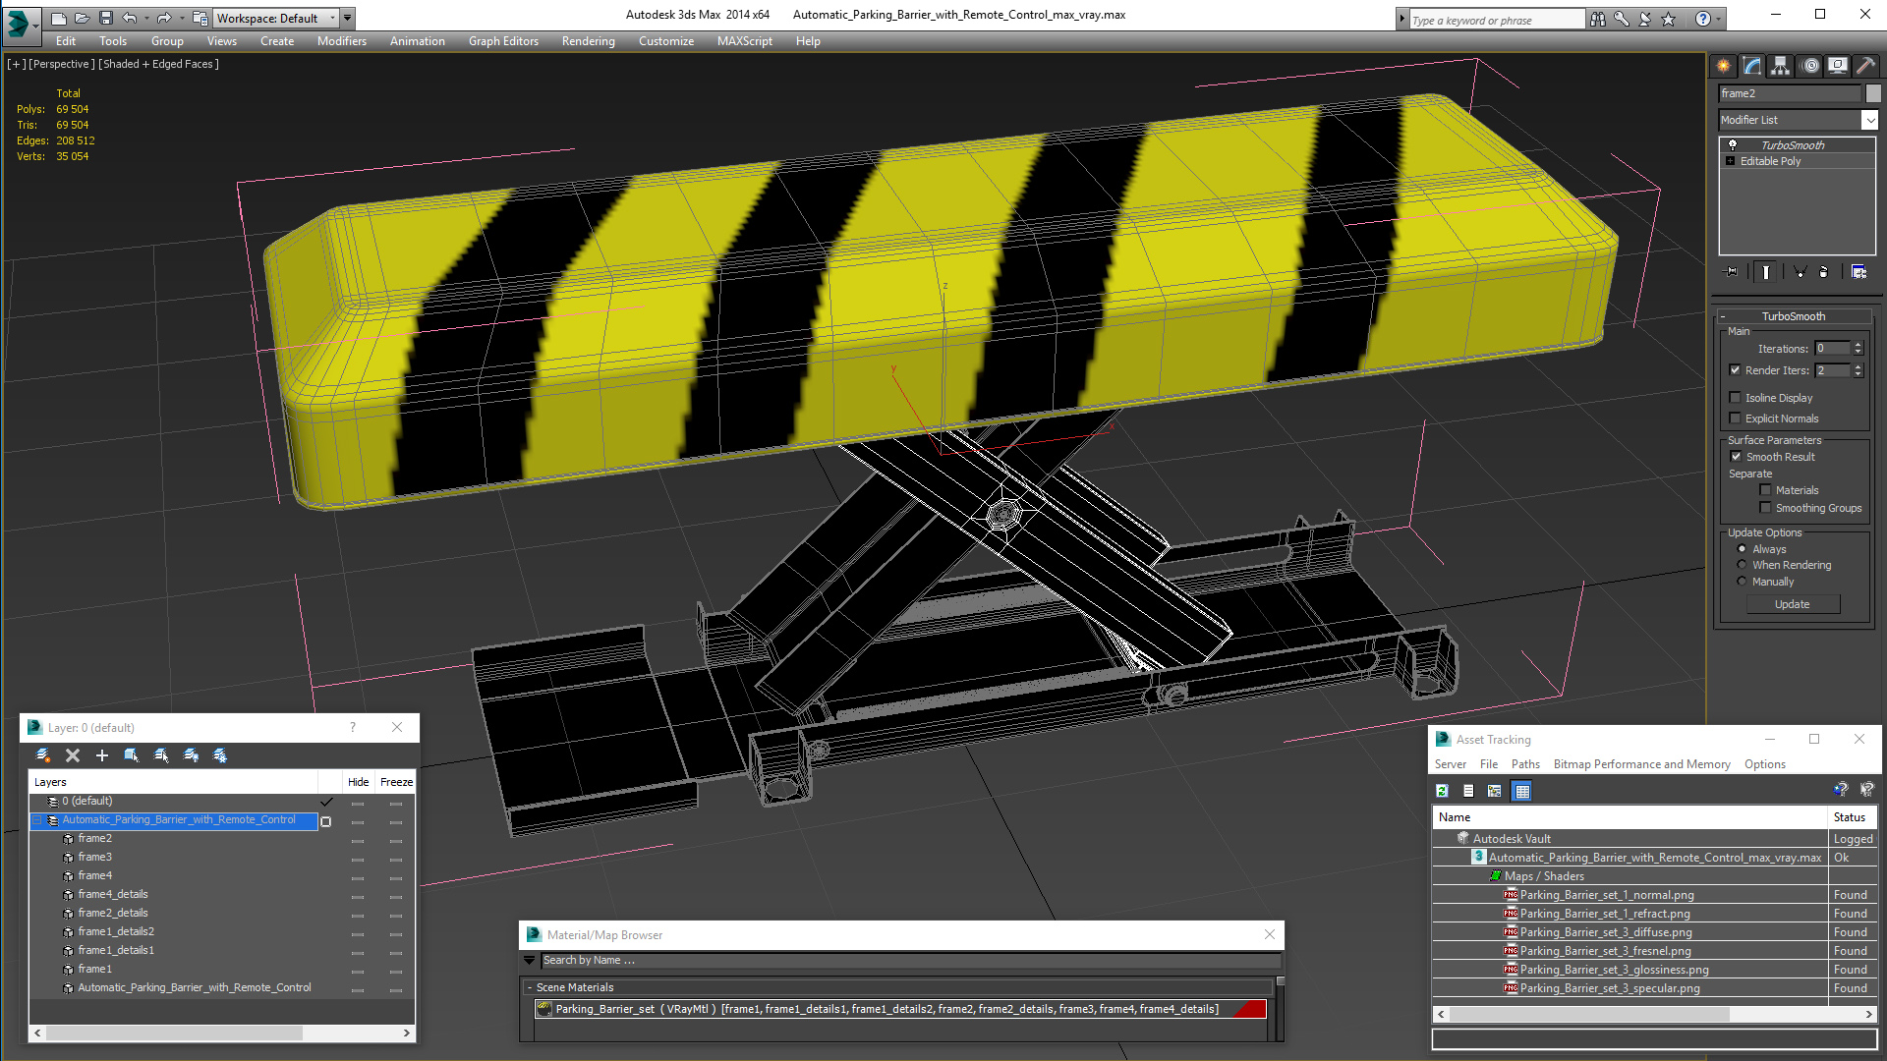The image size is (1887, 1061).
Task: Click the Pin Stack icon
Action: click(x=1732, y=272)
